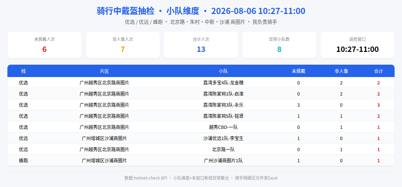
Task: Click 广州越秀区北京路商圈片 in 越秀CBD-一队 row
Action: tap(104, 127)
